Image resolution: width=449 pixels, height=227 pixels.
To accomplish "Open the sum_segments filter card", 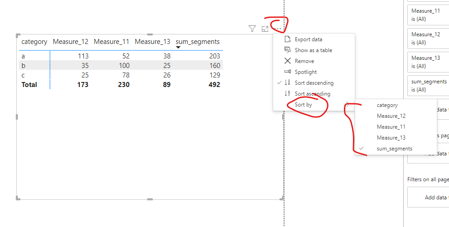I will (428, 85).
